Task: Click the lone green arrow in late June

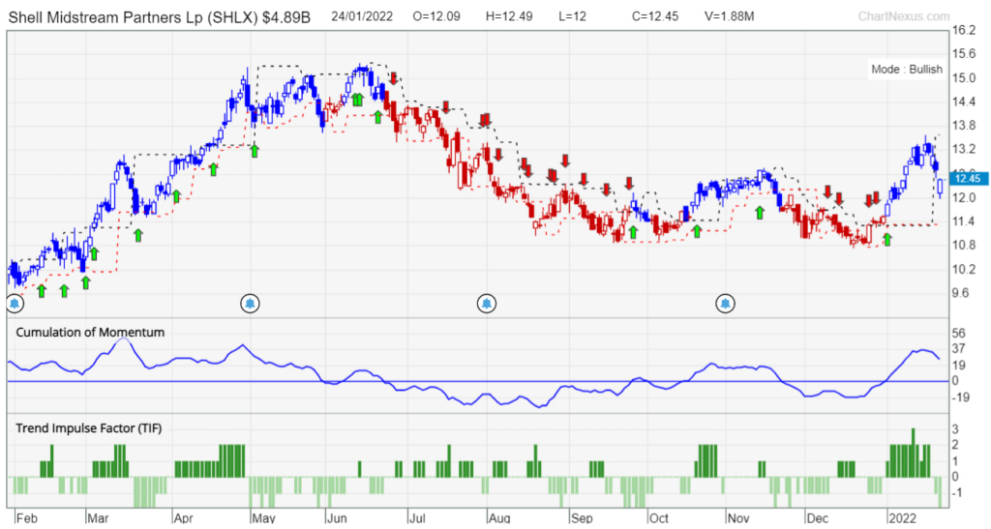Action: [x=378, y=117]
